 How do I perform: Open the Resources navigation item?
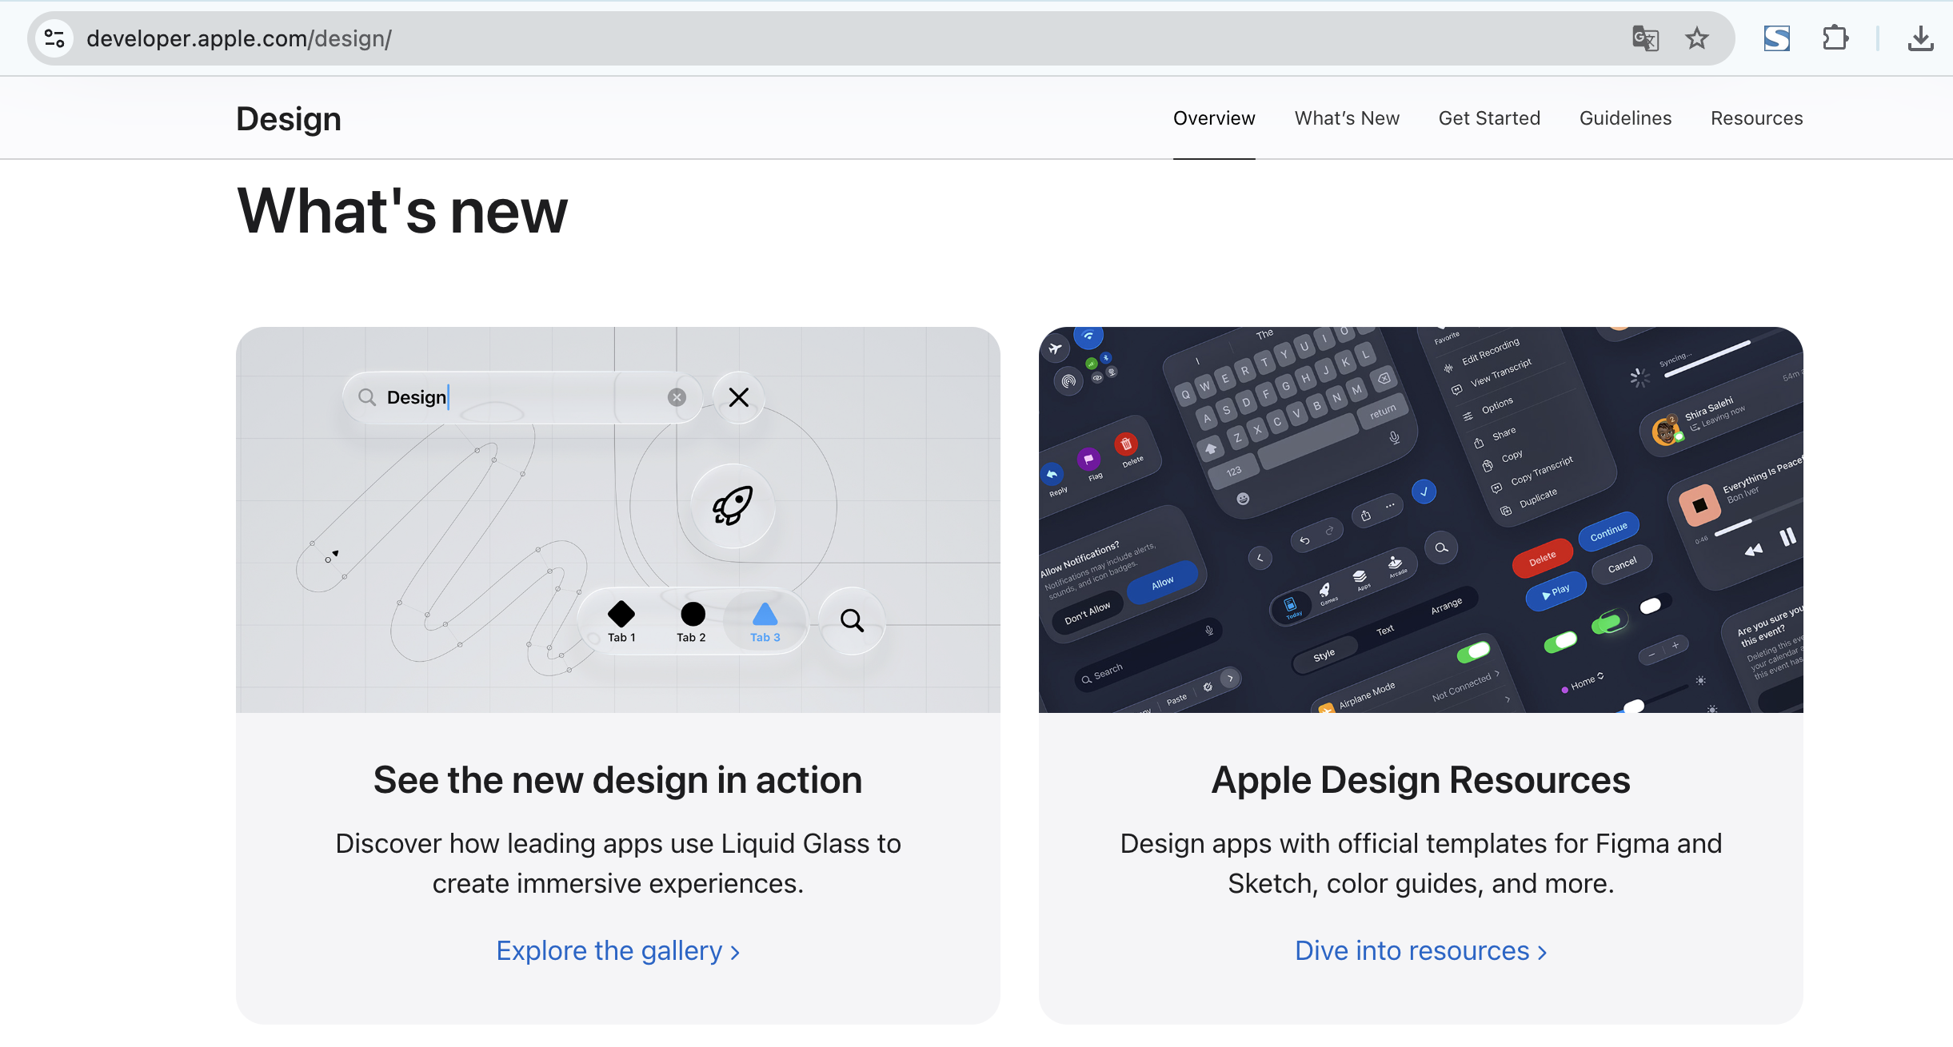[1756, 118]
